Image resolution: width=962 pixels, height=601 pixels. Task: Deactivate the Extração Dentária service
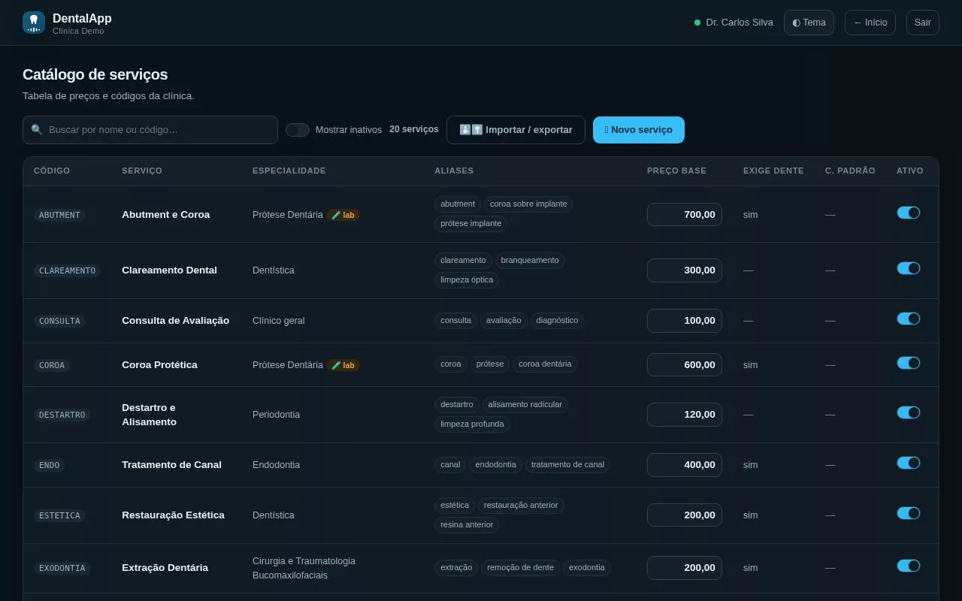(x=909, y=566)
